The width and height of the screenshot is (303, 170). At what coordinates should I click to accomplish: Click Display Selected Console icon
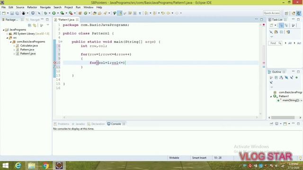[276, 124]
